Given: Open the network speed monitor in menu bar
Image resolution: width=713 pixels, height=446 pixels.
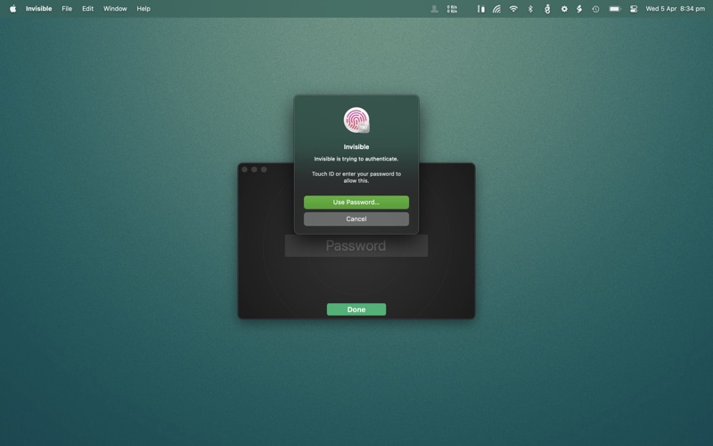Looking at the screenshot, I should (x=452, y=9).
